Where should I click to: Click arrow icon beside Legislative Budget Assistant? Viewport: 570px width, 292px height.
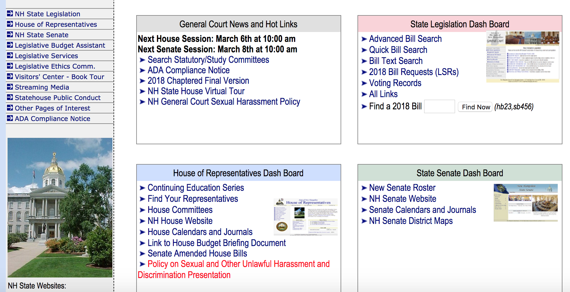point(10,45)
